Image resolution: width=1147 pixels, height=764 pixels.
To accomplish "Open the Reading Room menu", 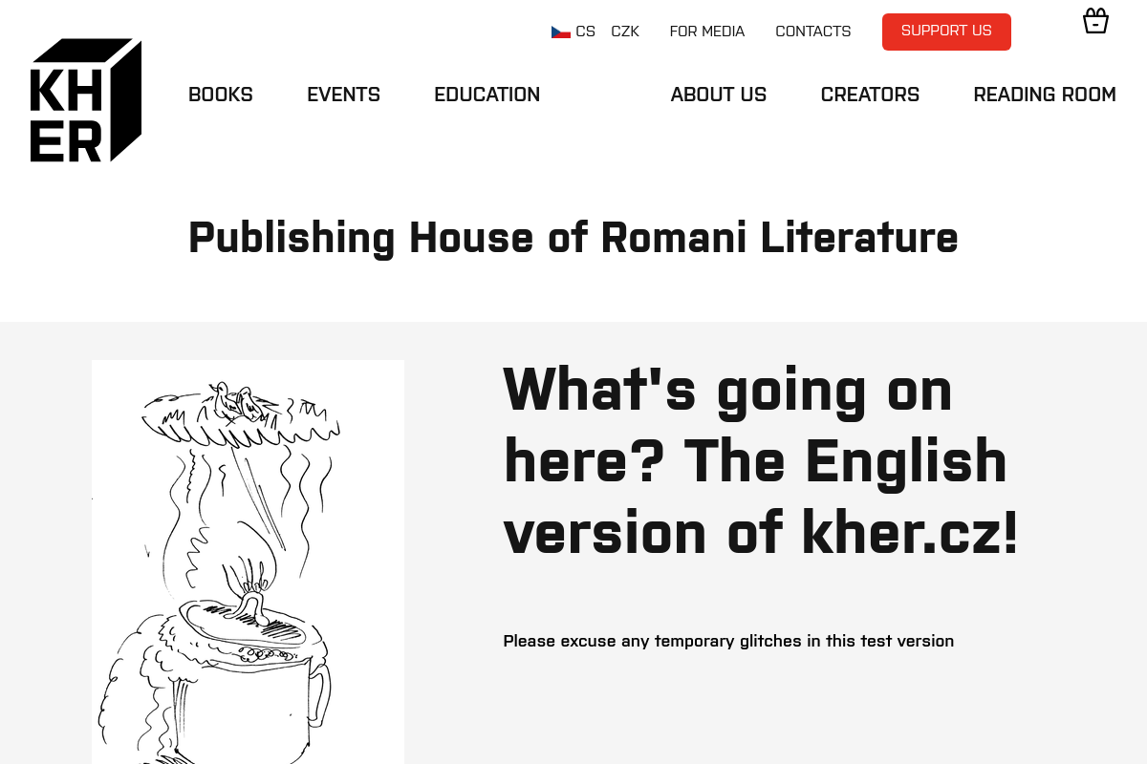I will [1045, 95].
